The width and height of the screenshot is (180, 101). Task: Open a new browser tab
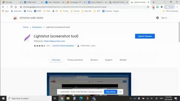pyautogui.click(x=154, y=2)
